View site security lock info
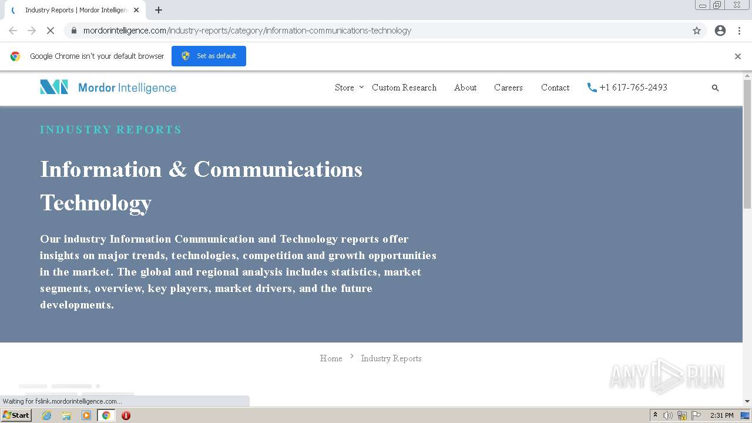This screenshot has height=423, width=752. (73, 31)
